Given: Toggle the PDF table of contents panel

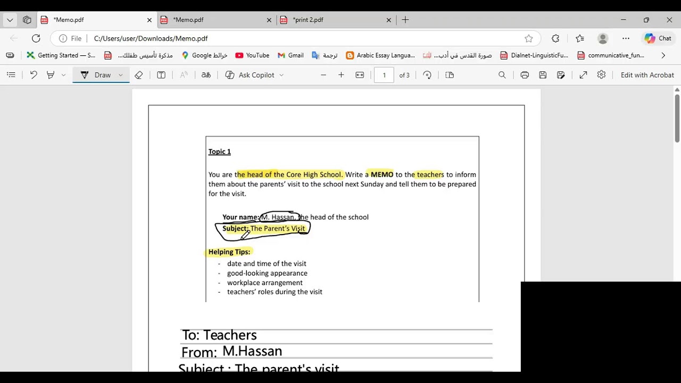Looking at the screenshot, I should (11, 75).
